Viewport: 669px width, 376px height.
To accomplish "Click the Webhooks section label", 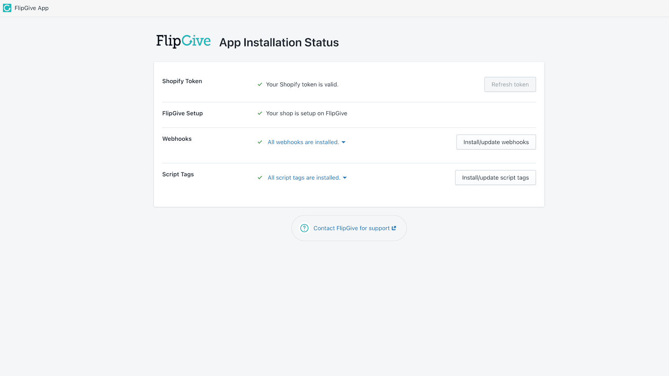I will [x=177, y=139].
